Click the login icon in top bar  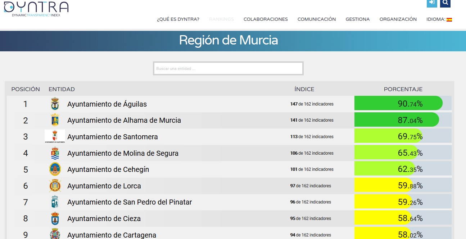click(432, 3)
